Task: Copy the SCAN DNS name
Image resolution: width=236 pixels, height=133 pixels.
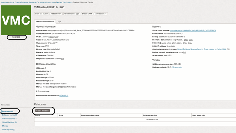Action: click(x=190, y=43)
